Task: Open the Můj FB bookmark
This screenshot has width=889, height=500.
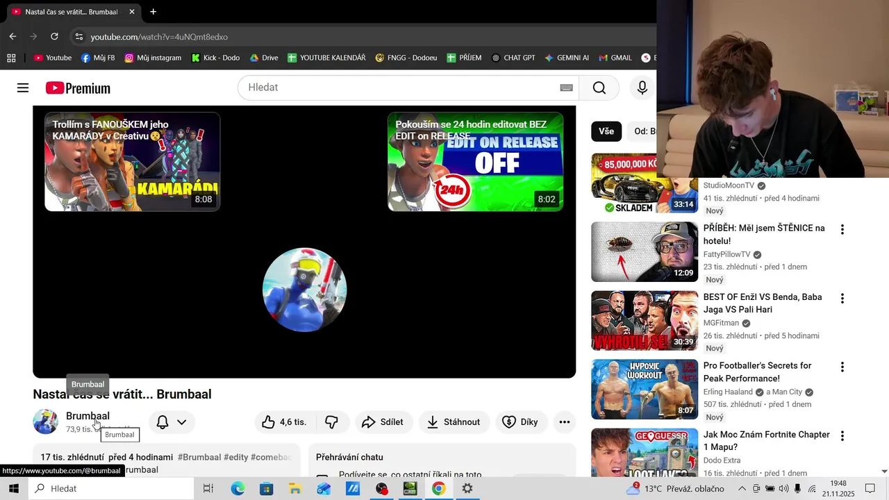Action: tap(98, 58)
